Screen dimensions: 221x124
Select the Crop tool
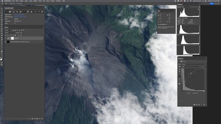coord(2,18)
